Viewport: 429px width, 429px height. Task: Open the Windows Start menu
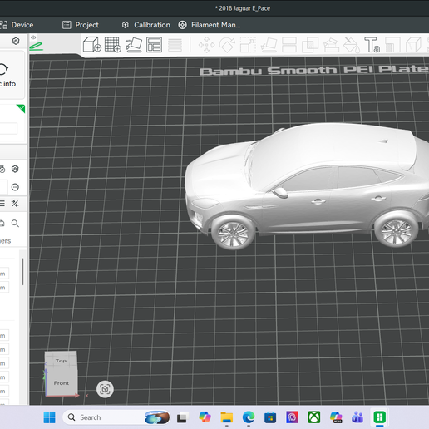(50, 417)
